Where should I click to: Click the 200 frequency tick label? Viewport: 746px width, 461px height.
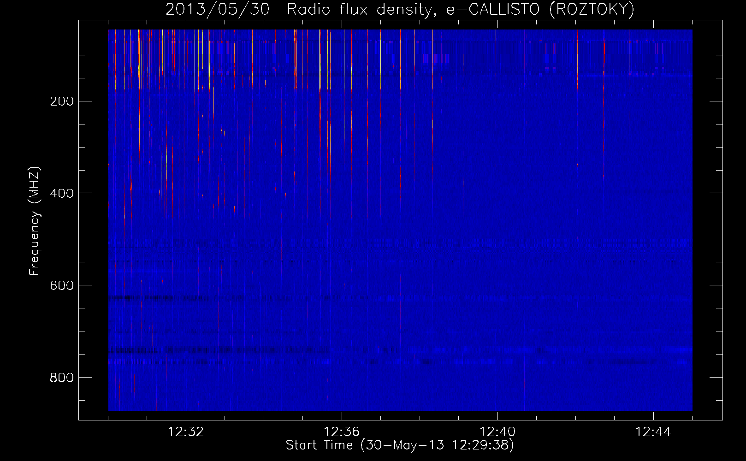tap(62, 101)
